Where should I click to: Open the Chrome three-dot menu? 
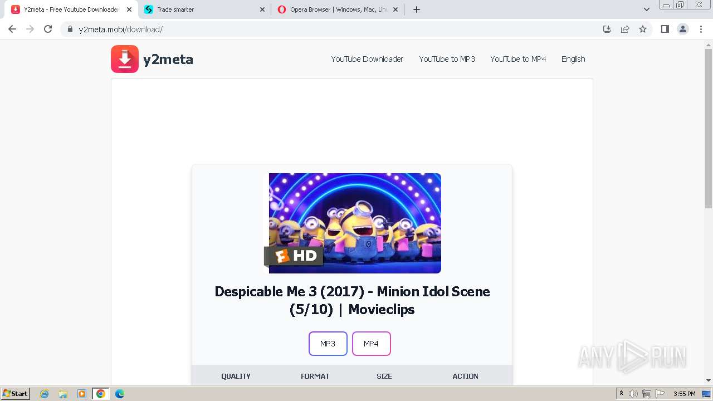[x=701, y=29]
